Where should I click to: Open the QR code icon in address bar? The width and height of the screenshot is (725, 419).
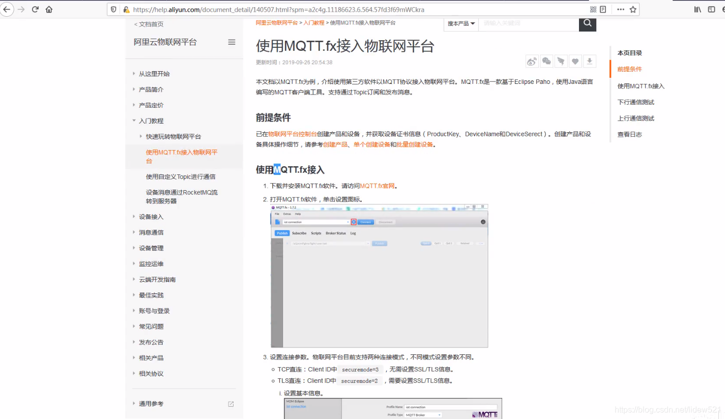[593, 9]
